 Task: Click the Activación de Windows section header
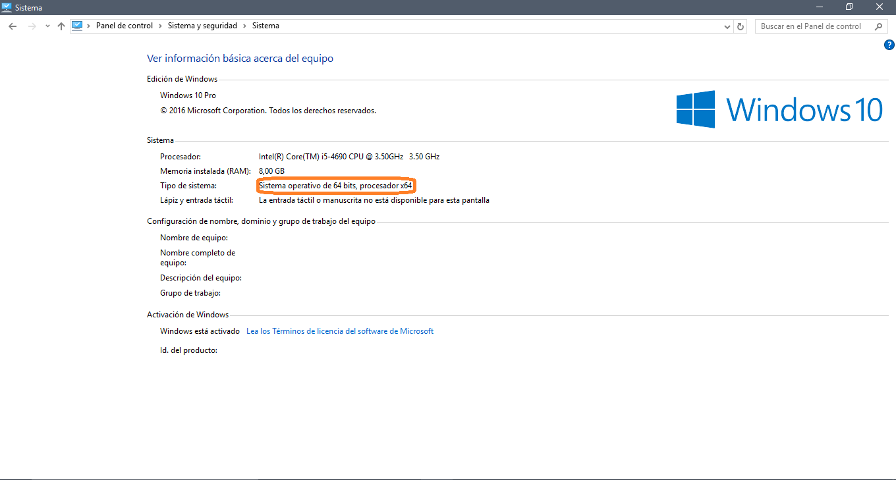pos(188,315)
